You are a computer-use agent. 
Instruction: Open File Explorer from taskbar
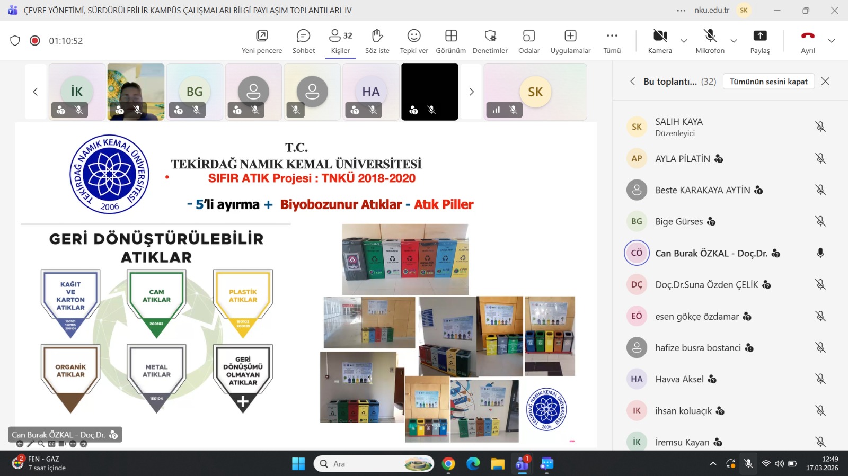point(498,464)
